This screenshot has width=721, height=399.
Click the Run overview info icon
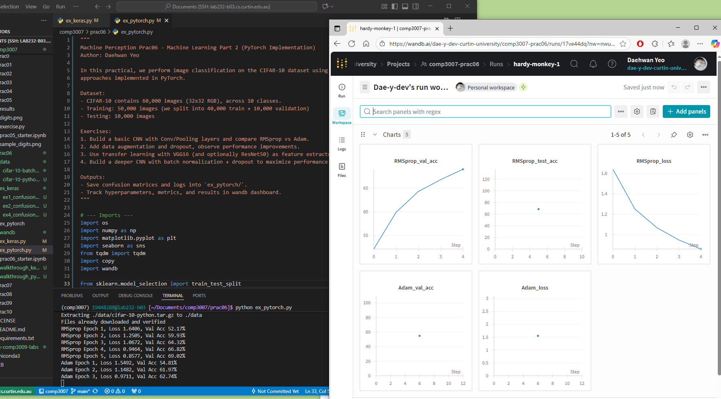point(342,87)
